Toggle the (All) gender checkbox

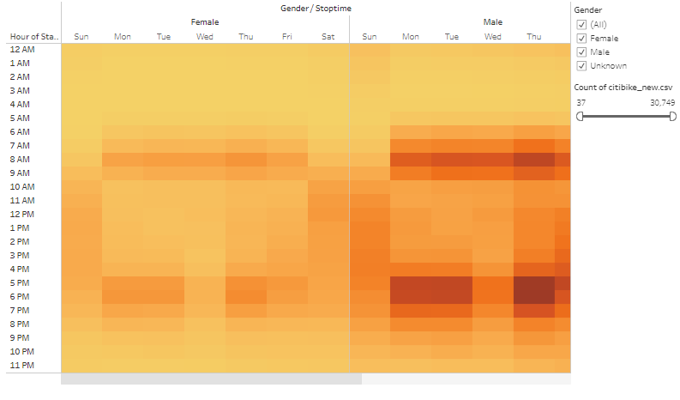581,24
